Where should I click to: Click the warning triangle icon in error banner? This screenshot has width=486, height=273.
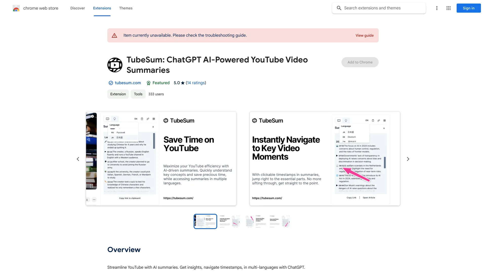point(114,35)
